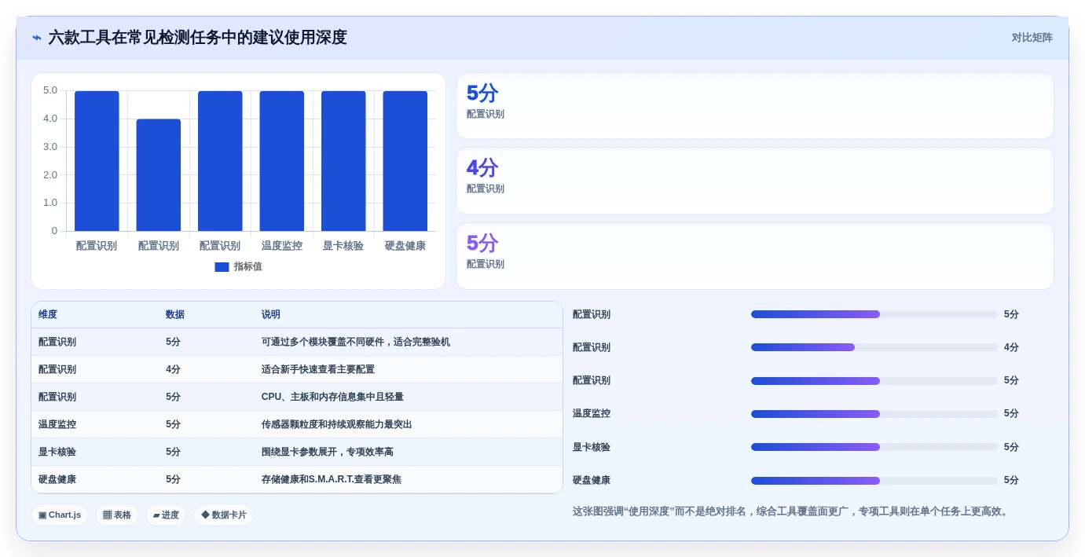Viewport: 1085px width, 557px height.
Task: Select the Chart.js tag chip
Action: 60,515
